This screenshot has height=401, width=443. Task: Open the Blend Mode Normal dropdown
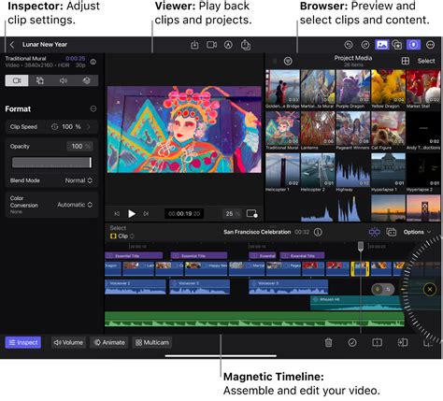pyautogui.click(x=79, y=180)
